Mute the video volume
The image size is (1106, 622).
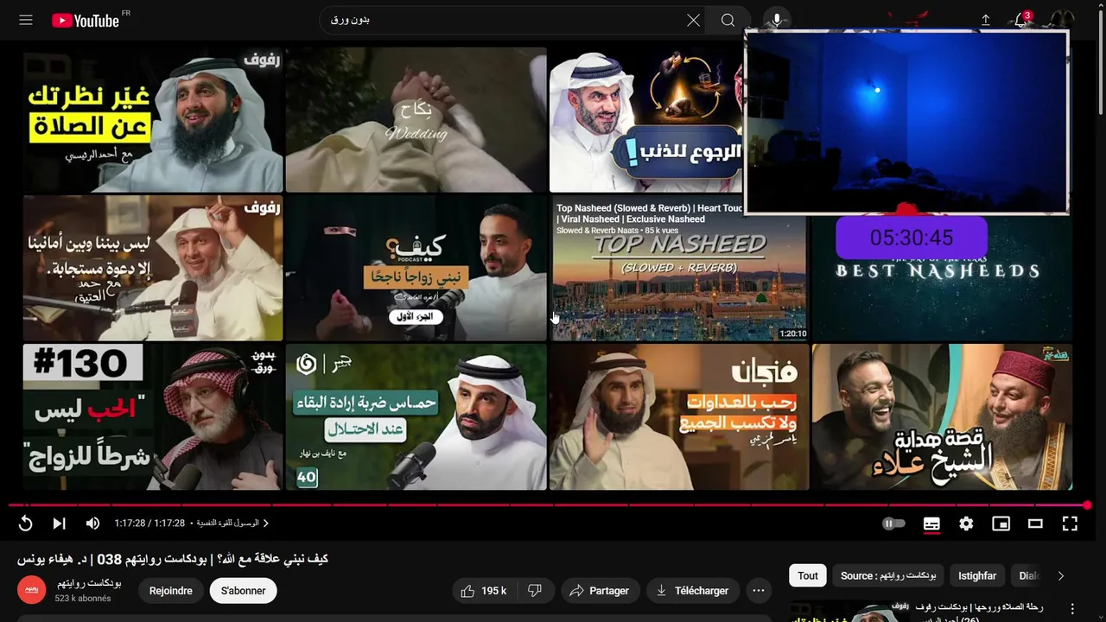point(92,524)
